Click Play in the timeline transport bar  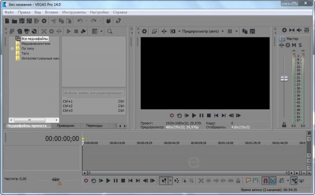click(108, 181)
